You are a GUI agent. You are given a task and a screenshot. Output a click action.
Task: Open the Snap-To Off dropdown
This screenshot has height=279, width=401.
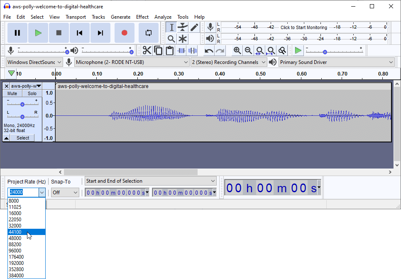tap(65, 192)
